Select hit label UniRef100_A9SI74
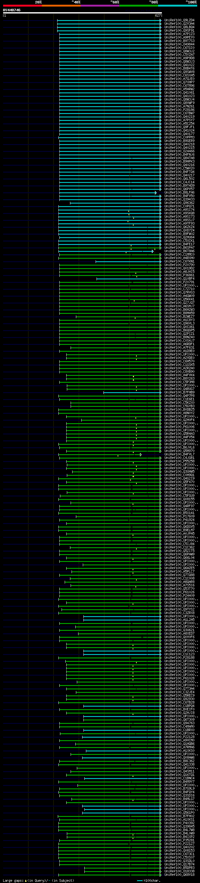Screen dimensions: 200x883 (x=179, y=210)
